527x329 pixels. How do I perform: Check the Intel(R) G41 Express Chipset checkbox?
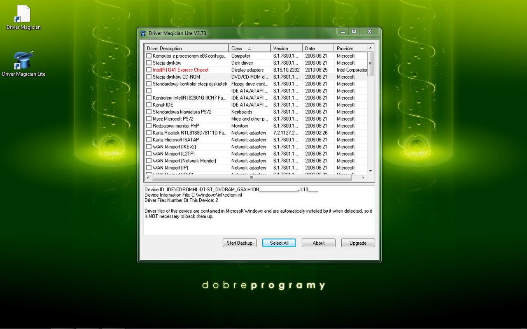pos(149,70)
